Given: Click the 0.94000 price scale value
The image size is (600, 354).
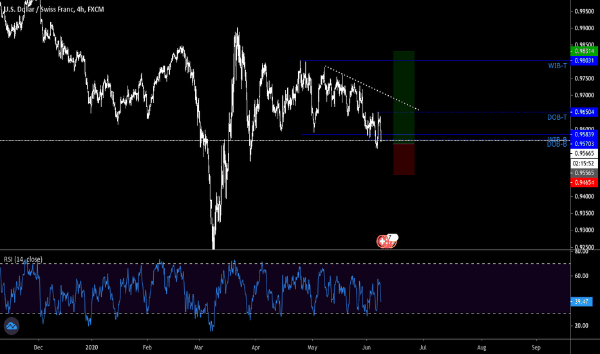Looking at the screenshot, I should coord(585,196).
